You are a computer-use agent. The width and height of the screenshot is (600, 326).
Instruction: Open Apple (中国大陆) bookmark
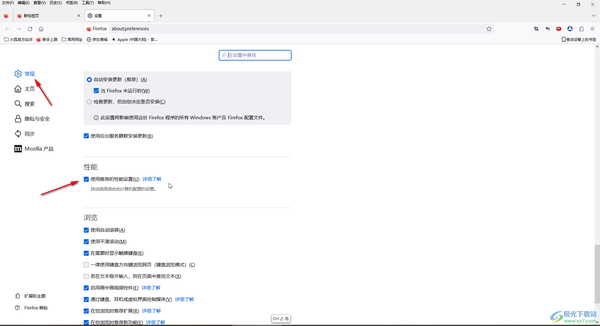click(x=134, y=39)
